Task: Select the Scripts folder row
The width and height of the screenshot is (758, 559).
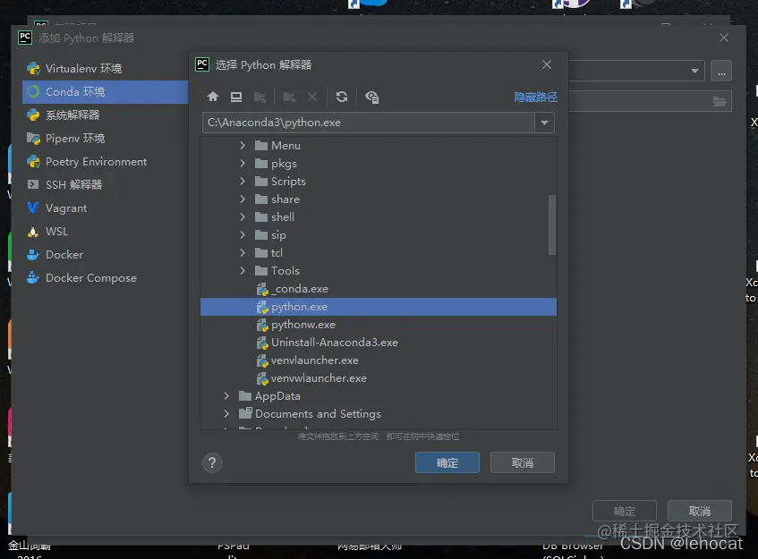Action: 378,182
